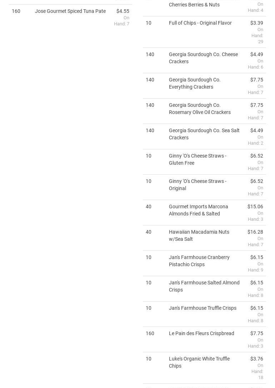Click the $15.06 Marcona Almonds price

pyautogui.click(x=255, y=207)
